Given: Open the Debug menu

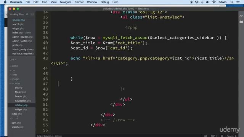Looking at the screenshot, I should click(x=105, y=2).
